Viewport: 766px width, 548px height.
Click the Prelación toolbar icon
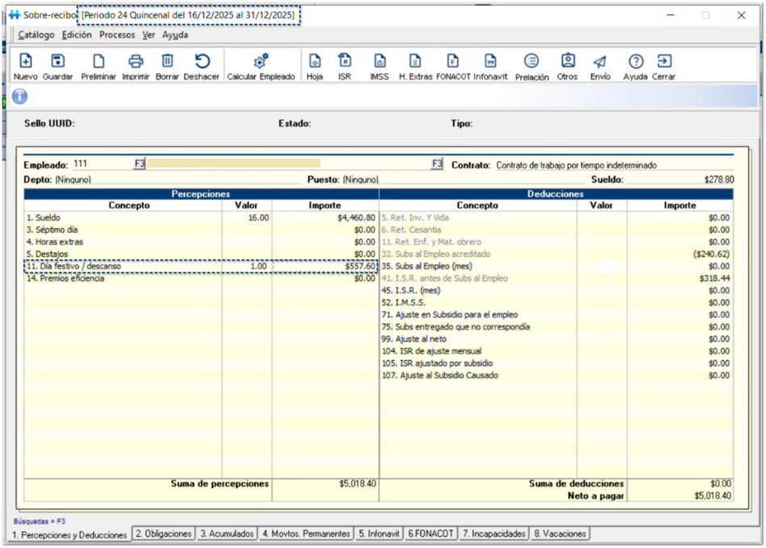tap(531, 66)
